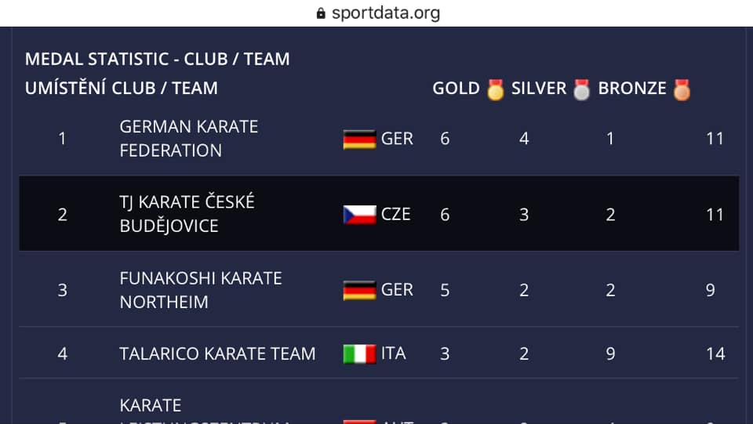This screenshot has width=753, height=424.
Task: Click the Italian flag icon
Action: pos(359,354)
